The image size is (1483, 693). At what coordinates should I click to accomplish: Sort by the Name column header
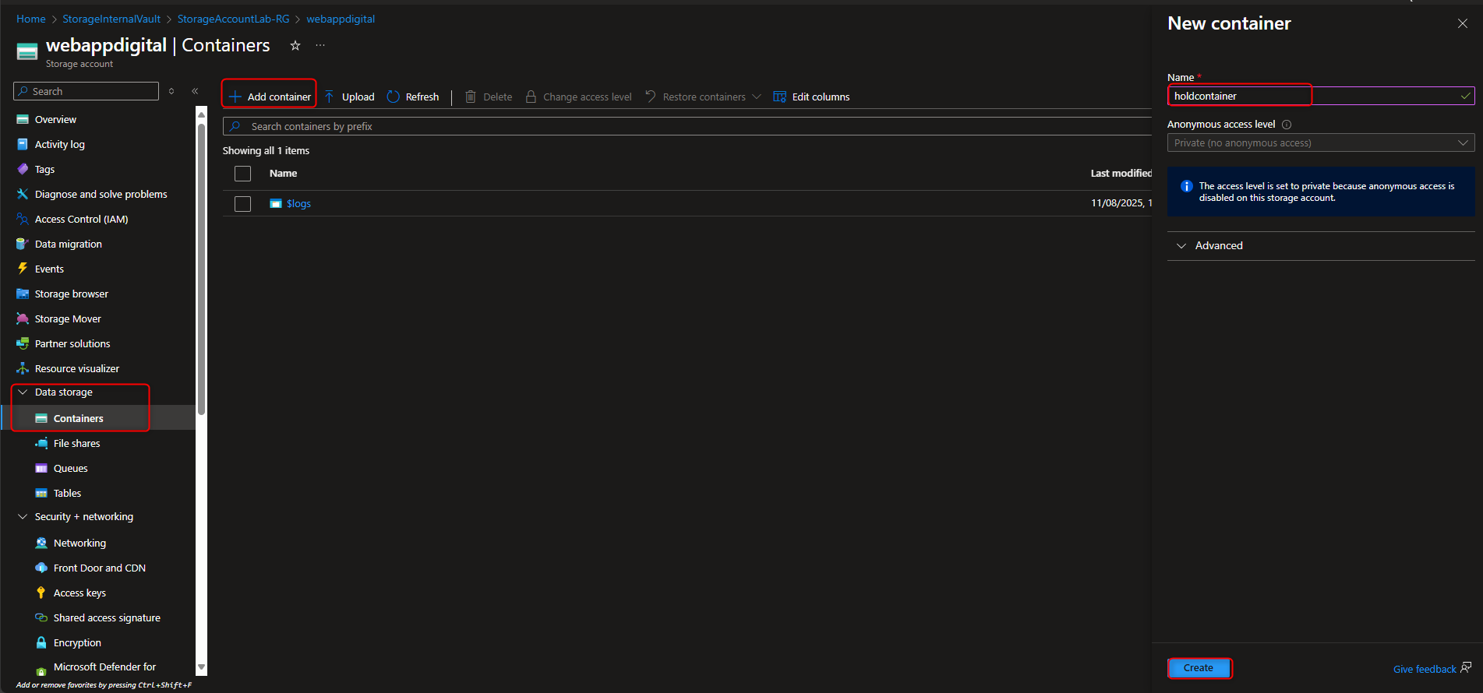[x=283, y=174]
